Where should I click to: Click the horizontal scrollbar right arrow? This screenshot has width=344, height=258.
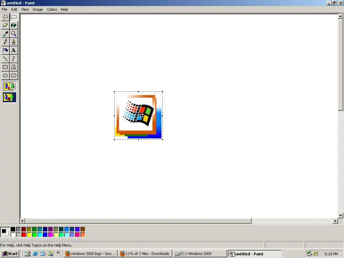pyautogui.click(x=335, y=221)
